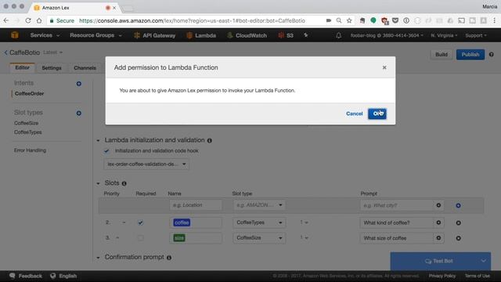The height and width of the screenshot is (282, 501).
Task: Show info for Lambda initialization
Action: (210, 140)
